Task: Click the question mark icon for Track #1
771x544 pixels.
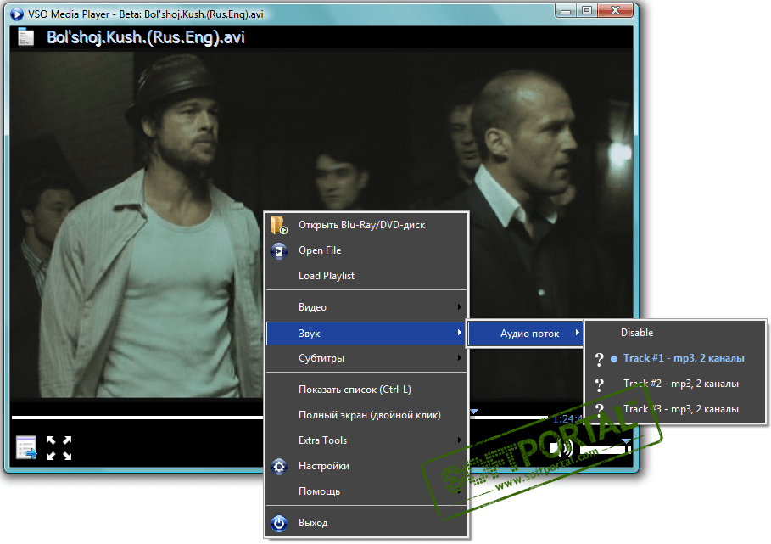Action: tap(599, 359)
